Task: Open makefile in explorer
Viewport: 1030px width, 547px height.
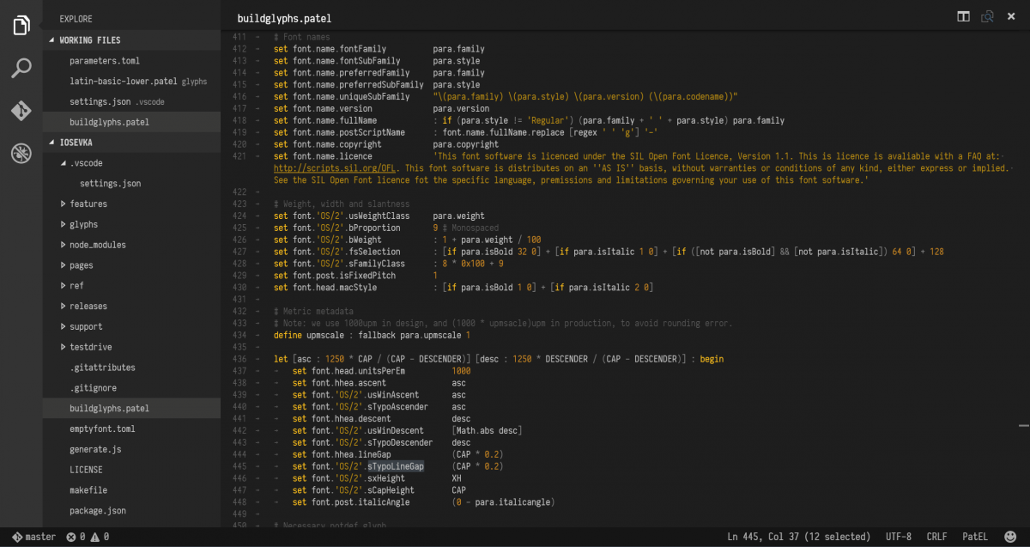Action: [131, 490]
